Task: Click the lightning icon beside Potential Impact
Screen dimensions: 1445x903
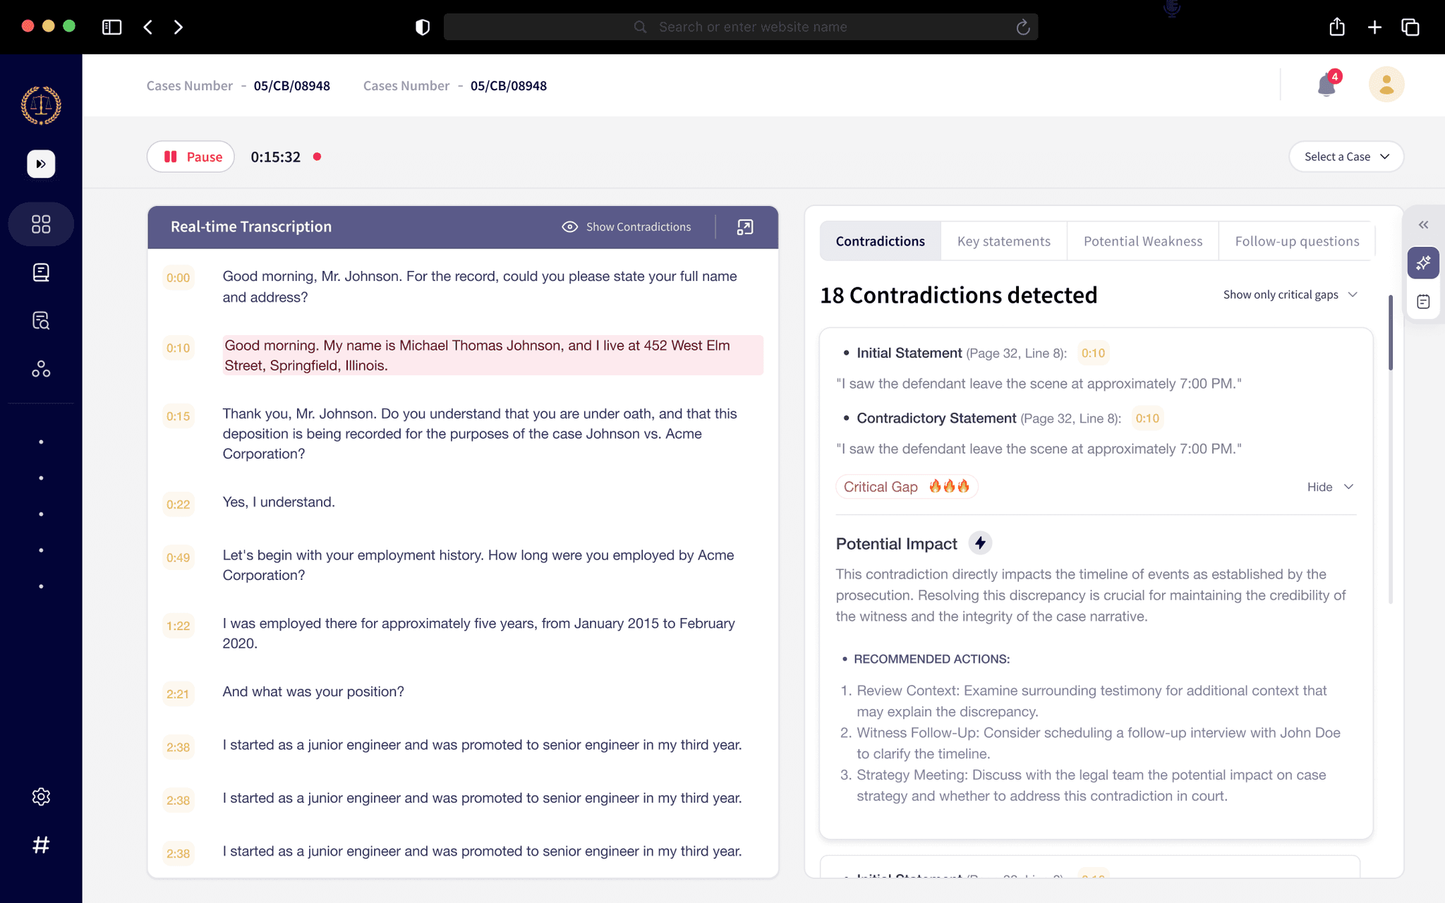Action: (x=980, y=543)
